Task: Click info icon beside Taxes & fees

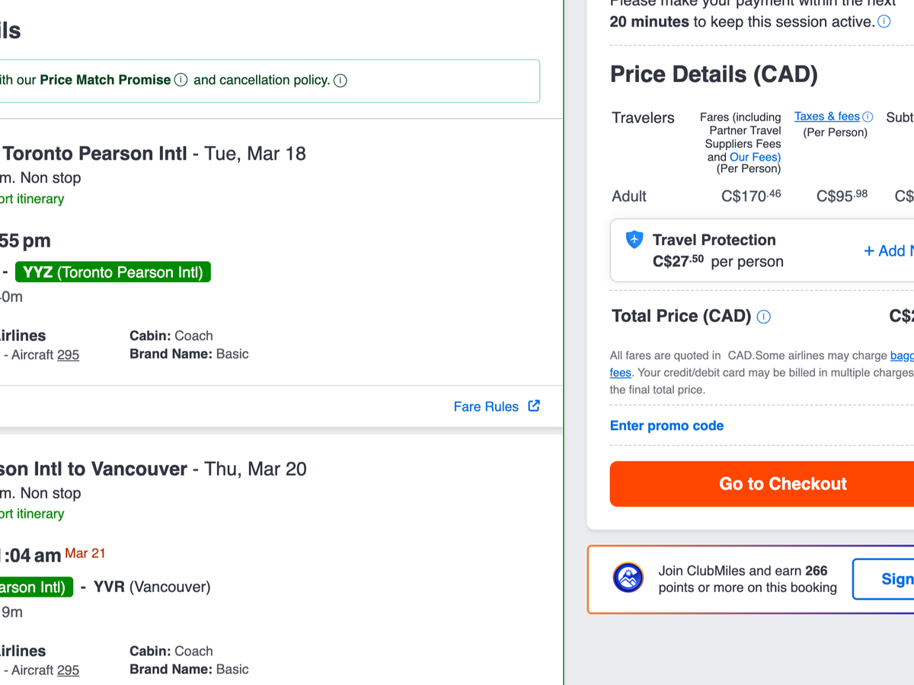Action: pos(868,116)
